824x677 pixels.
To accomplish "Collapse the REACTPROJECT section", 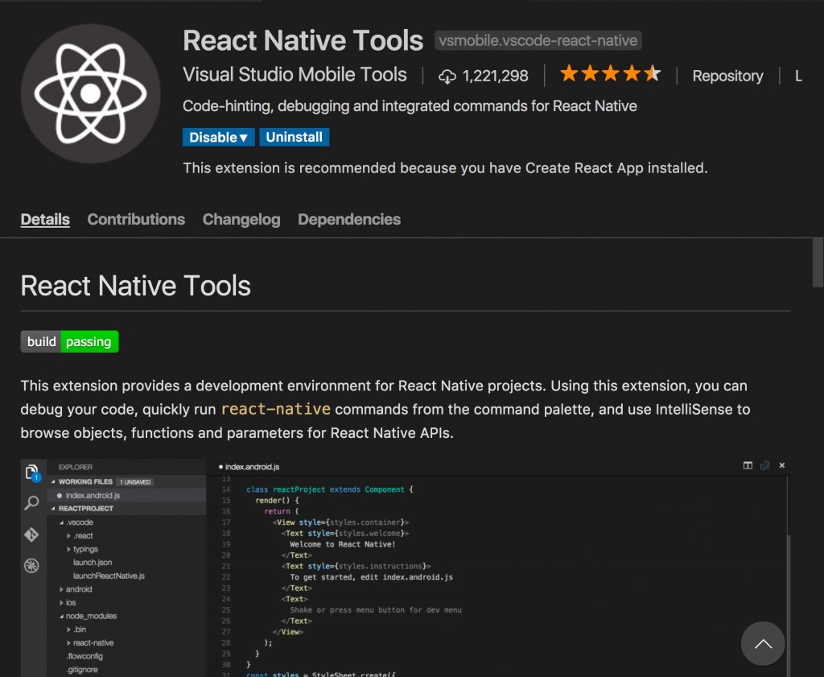I will tap(53, 508).
